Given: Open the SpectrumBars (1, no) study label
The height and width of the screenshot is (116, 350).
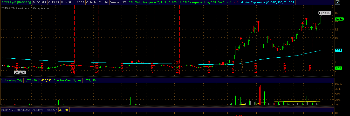Looking at the screenshot, I should pyautogui.click(x=67, y=80).
